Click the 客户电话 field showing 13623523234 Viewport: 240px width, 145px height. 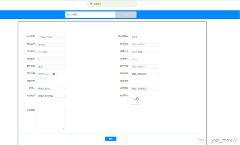click(x=144, y=66)
